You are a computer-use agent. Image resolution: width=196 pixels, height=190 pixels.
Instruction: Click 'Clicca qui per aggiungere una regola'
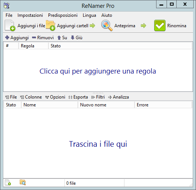click(98, 71)
